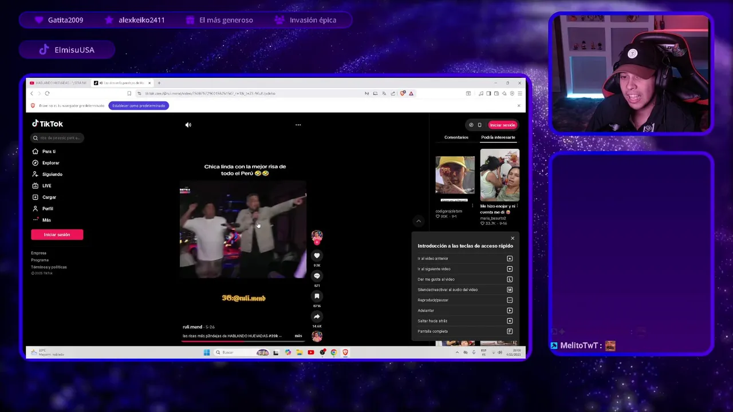Expand Más options in sidebar
This screenshot has width=733, height=412.
(46, 220)
